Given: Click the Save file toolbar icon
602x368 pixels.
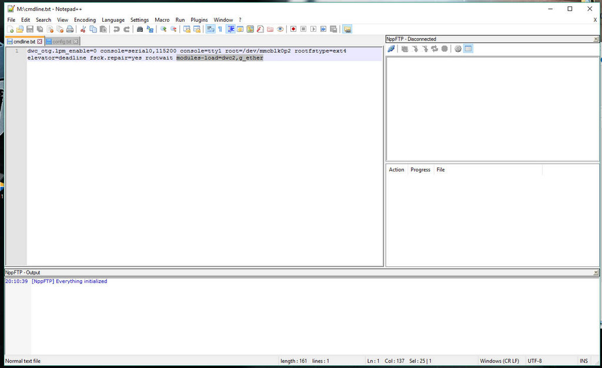Looking at the screenshot, I should click(30, 29).
